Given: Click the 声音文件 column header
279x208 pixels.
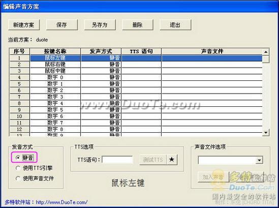Looking at the screenshot, I should point(212,51).
